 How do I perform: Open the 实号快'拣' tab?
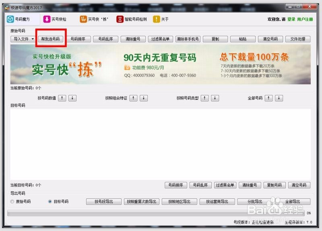tap(94, 19)
